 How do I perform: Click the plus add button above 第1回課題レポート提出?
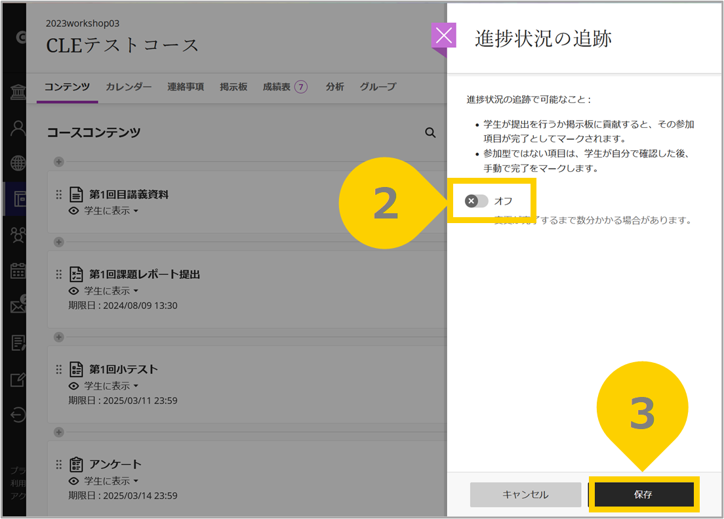tap(58, 242)
